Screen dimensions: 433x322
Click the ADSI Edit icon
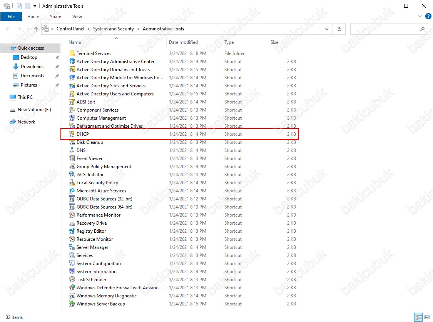pos(72,102)
